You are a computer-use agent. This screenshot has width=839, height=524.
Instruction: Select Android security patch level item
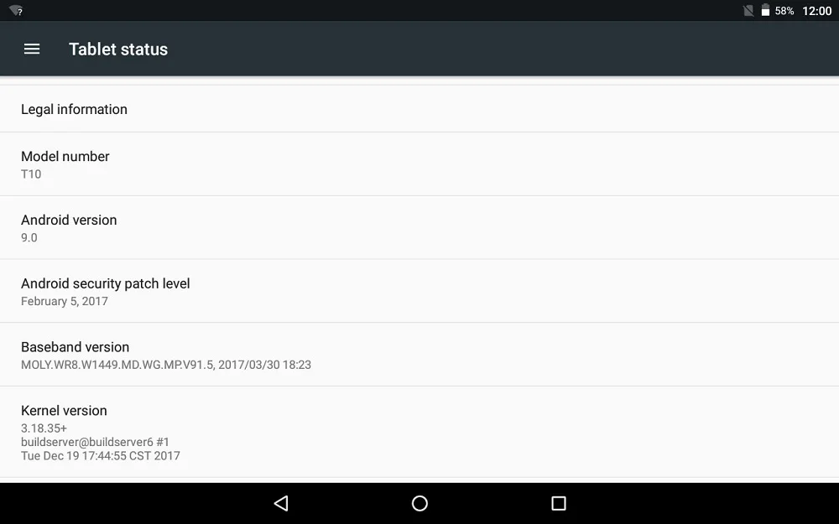click(419, 292)
